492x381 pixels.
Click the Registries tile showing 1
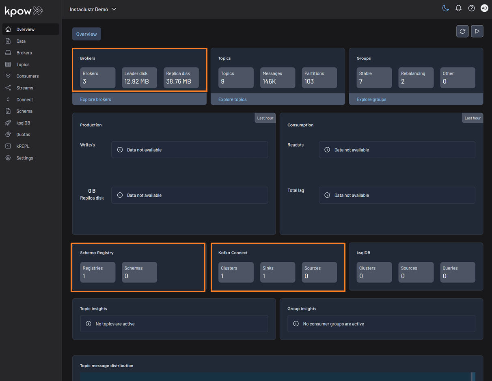(x=98, y=272)
